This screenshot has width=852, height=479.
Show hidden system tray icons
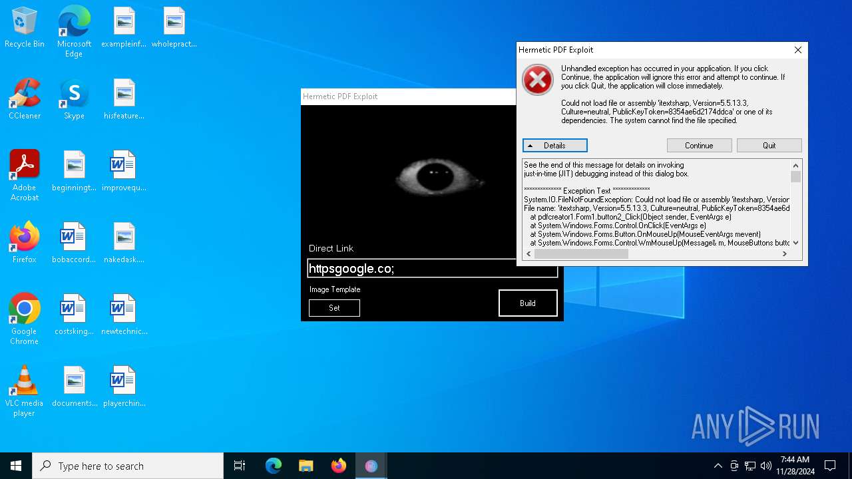click(x=718, y=466)
